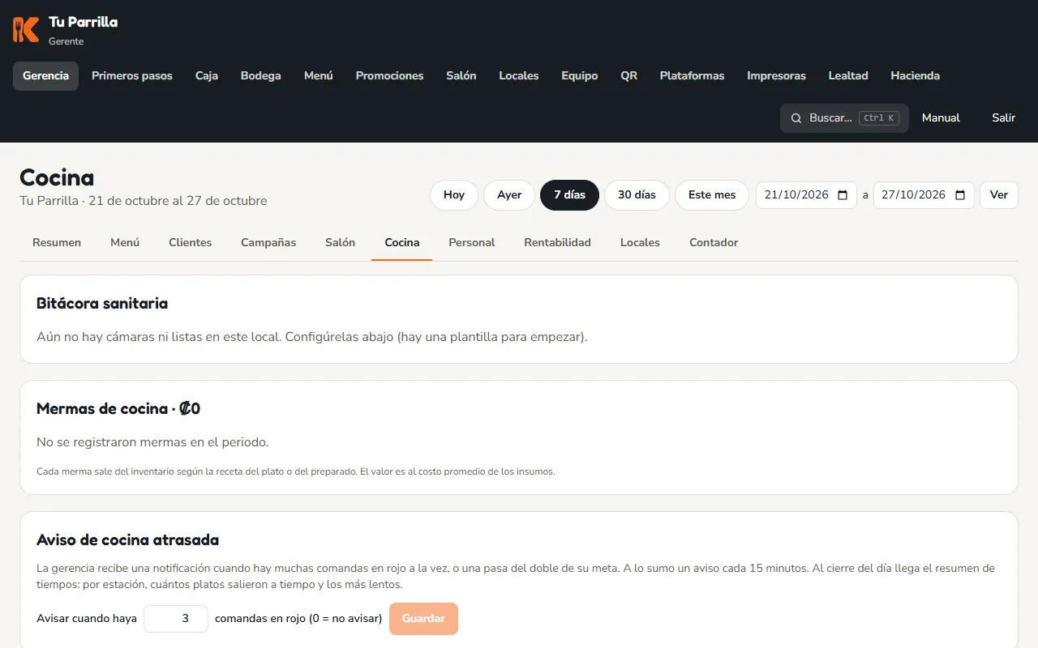
Task: Open the end date calendar picker icon
Action: click(x=960, y=195)
